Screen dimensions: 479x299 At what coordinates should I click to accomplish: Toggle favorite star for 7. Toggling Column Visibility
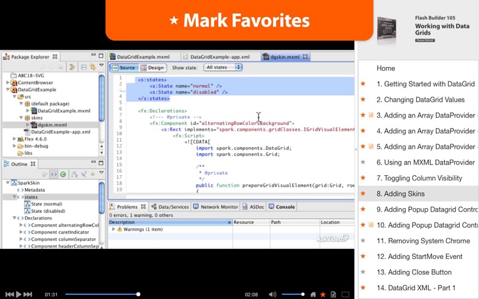(363, 178)
